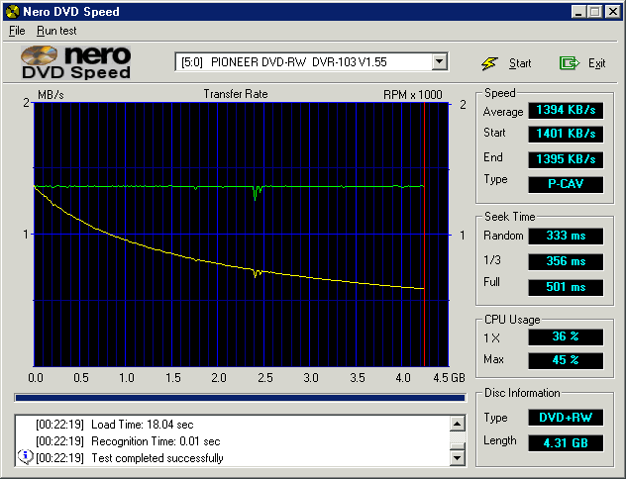Click the 2.5 x-axis label

click(x=265, y=378)
